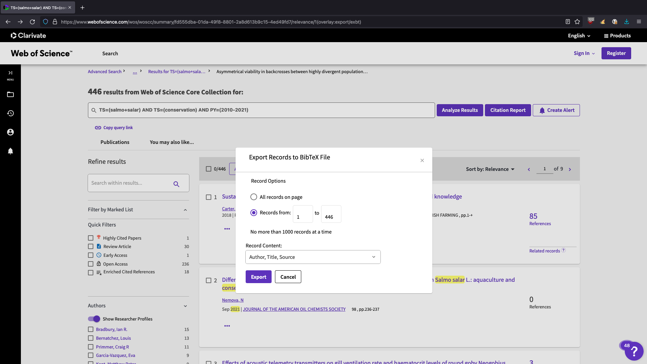Click the folder icon in left sidebar
This screenshot has width=647, height=364.
tap(10, 95)
